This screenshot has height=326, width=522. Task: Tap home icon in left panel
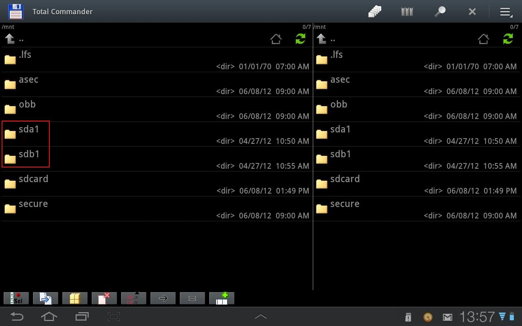tap(276, 39)
